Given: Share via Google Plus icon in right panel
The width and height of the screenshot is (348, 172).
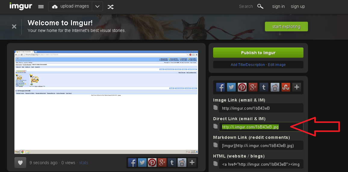Looking at the screenshot, I should (253, 87).
